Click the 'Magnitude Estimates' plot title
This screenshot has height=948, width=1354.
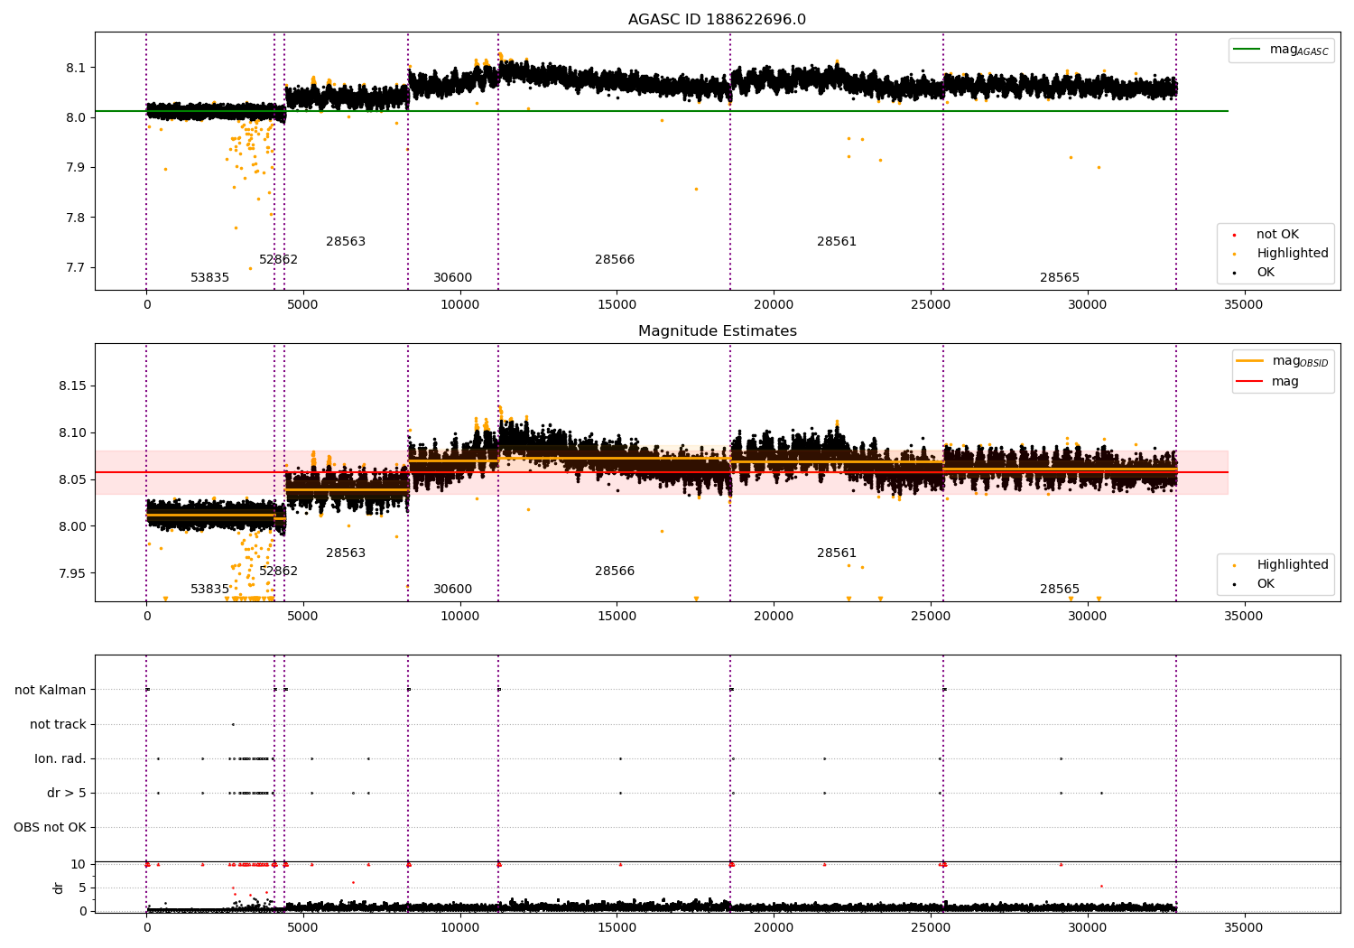tap(717, 331)
